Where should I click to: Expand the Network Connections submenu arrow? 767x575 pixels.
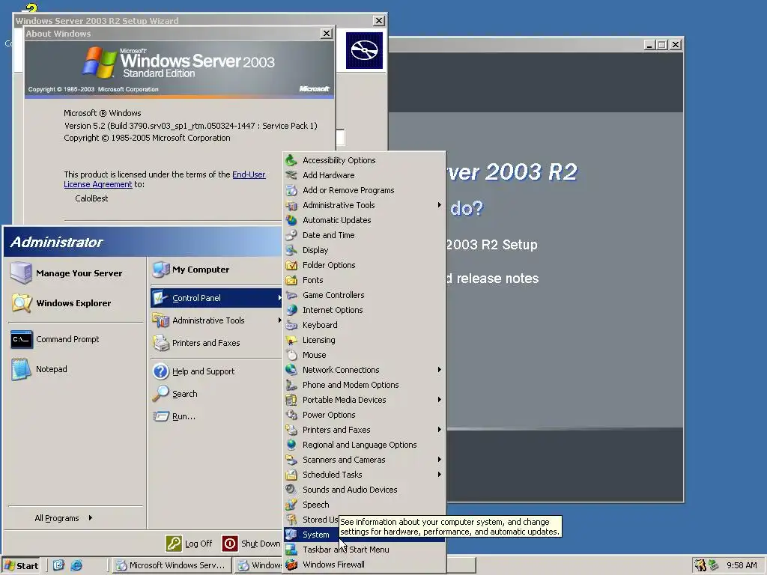click(439, 370)
